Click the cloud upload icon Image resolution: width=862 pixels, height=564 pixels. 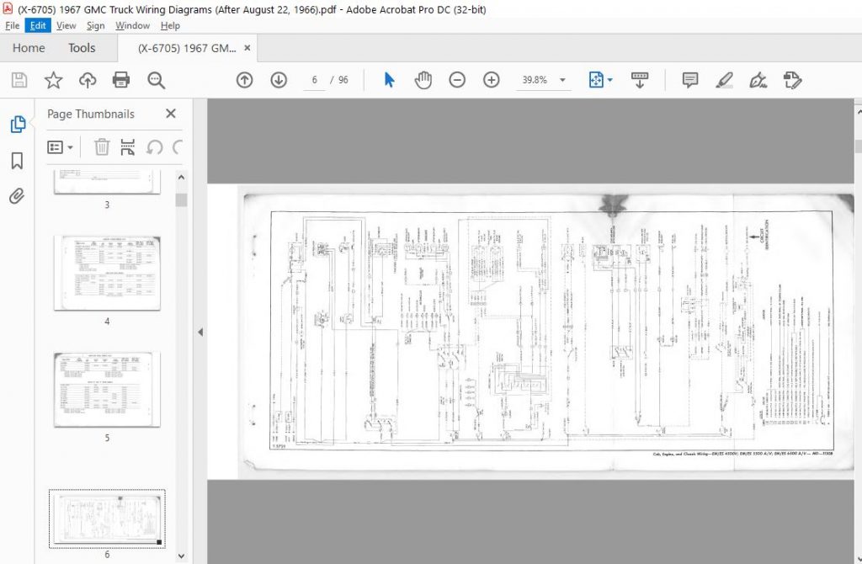88,80
